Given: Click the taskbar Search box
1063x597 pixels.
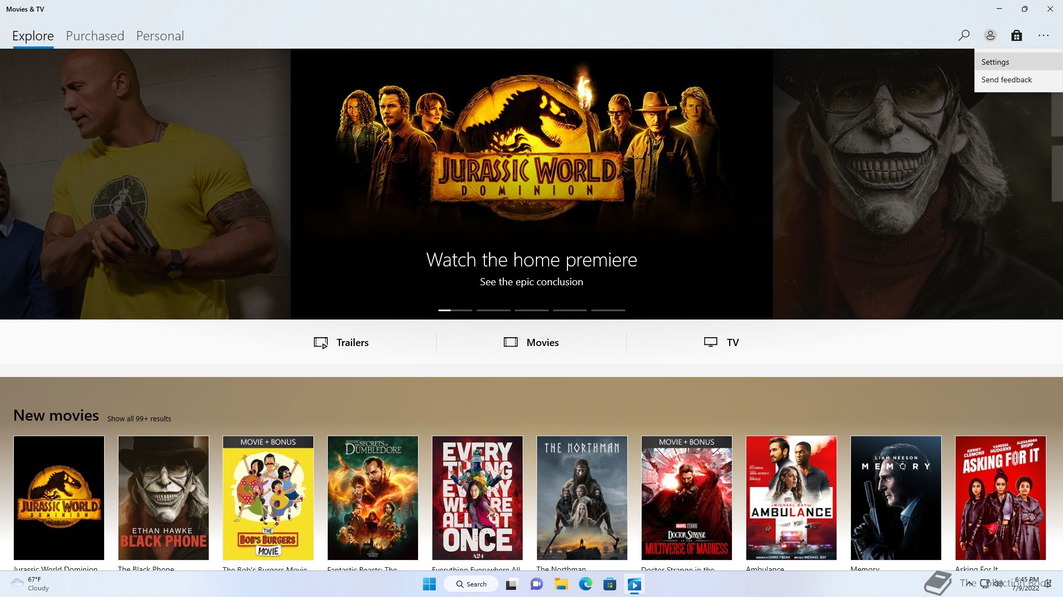Looking at the screenshot, I should click(x=471, y=584).
